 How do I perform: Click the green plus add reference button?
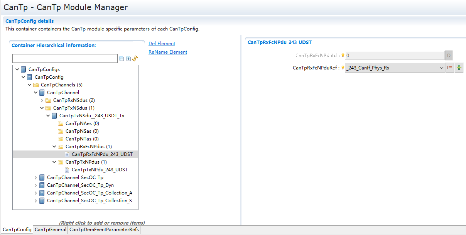coord(459,68)
